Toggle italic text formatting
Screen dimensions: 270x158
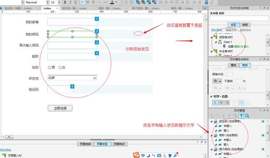click(70, 2)
